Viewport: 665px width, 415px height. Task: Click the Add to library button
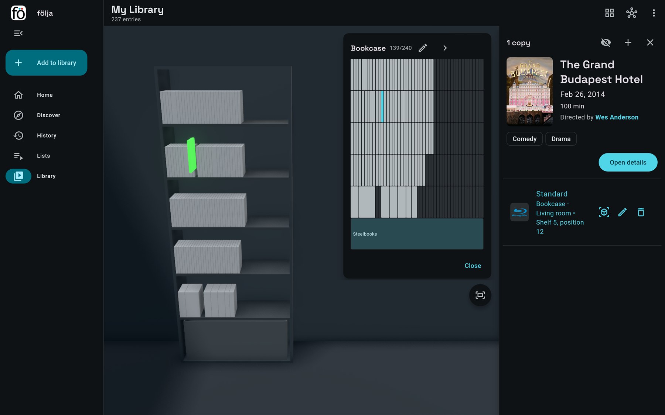click(x=47, y=63)
